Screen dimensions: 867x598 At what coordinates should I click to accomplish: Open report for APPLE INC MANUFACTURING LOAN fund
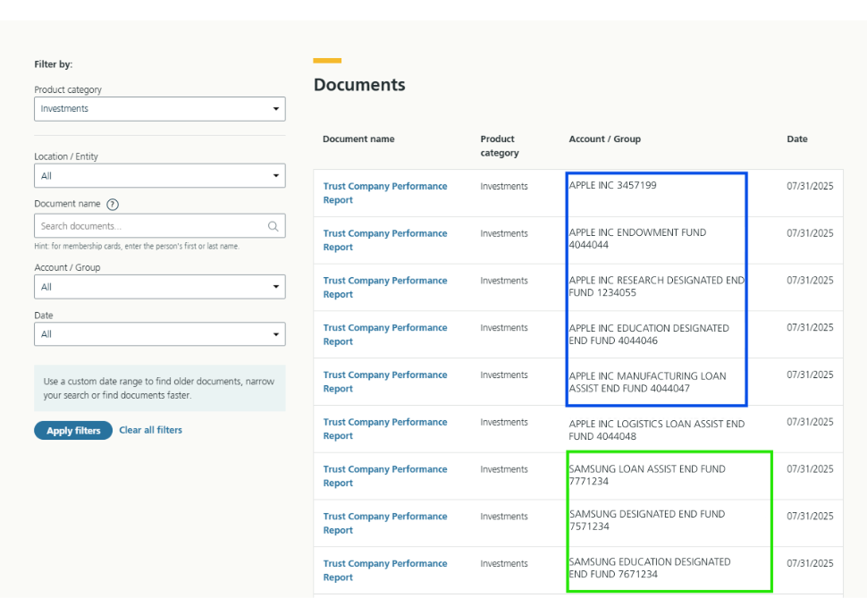click(385, 381)
